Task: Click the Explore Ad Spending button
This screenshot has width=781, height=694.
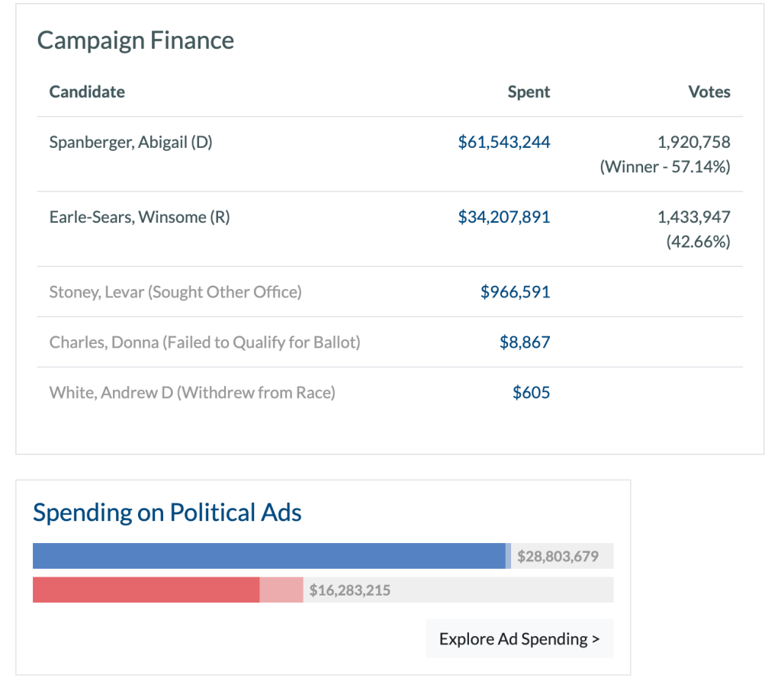Action: 519,639
